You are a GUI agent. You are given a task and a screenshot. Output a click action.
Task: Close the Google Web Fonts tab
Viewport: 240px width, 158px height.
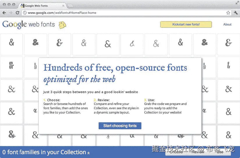(63, 6)
